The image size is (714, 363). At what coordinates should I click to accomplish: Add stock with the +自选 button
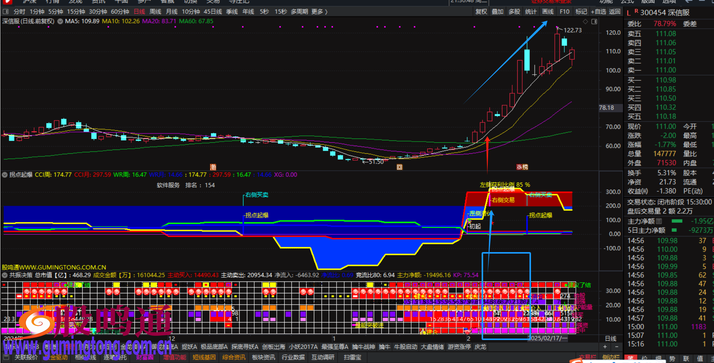coord(598,12)
